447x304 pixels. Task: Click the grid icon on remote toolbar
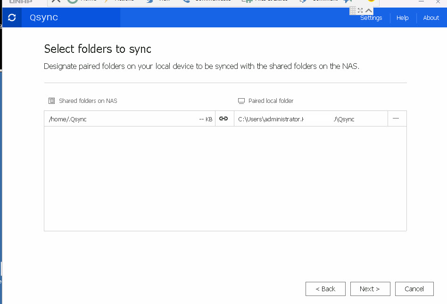click(353, 10)
